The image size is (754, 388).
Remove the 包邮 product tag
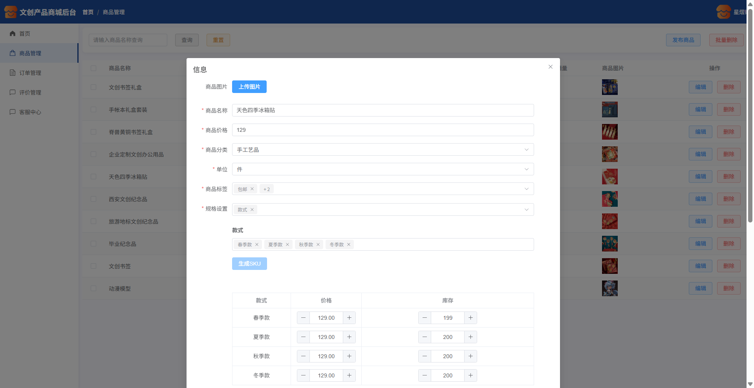click(252, 189)
